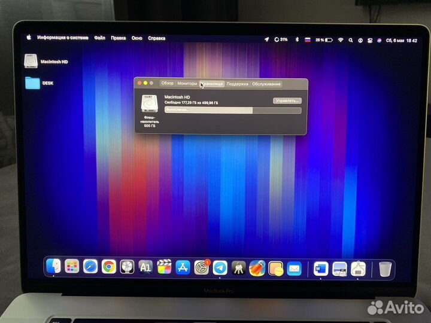This screenshot has width=431, height=323.
Task: Open the Файл menu
Action: pos(99,38)
